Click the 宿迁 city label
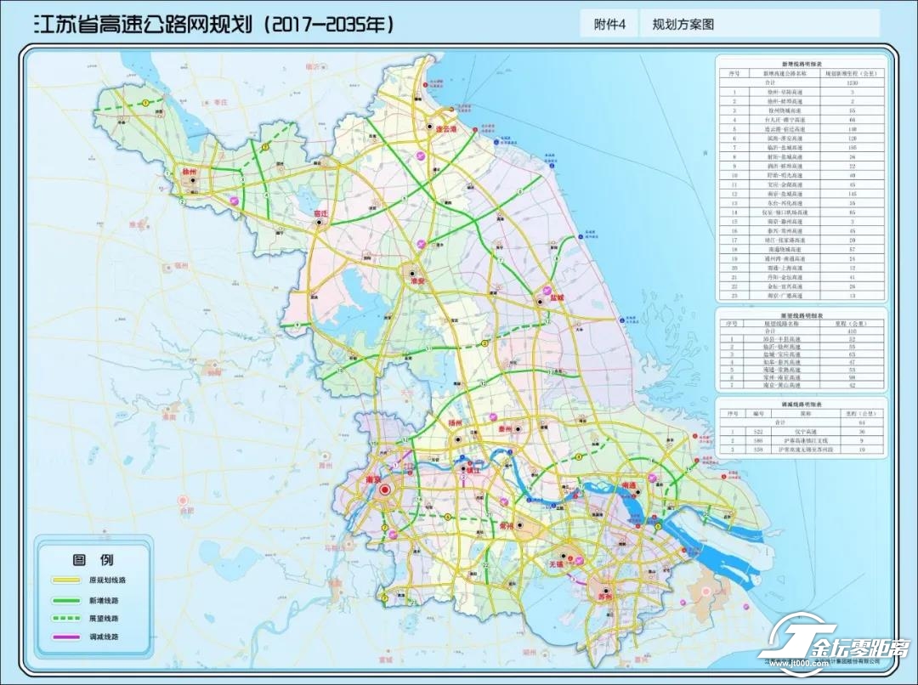This screenshot has height=685, width=918. tap(321, 213)
